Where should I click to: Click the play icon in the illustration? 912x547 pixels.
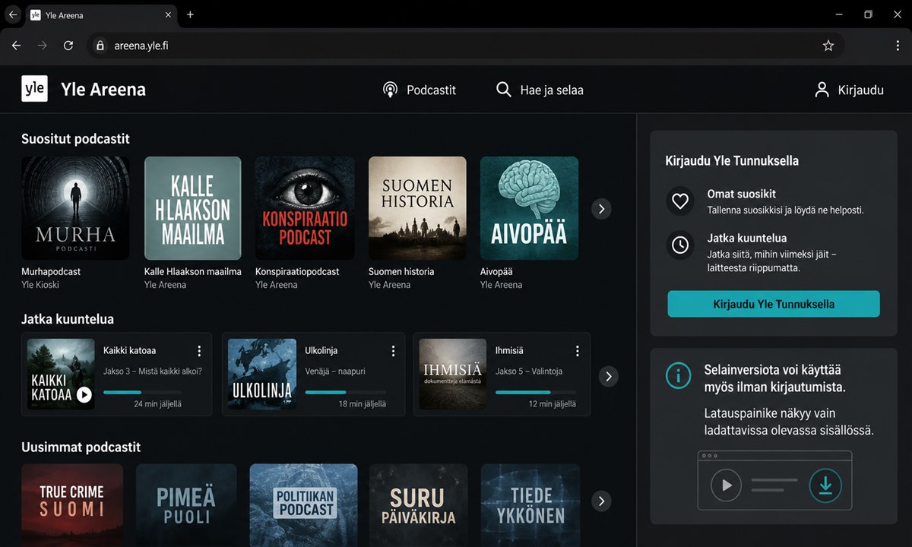727,485
